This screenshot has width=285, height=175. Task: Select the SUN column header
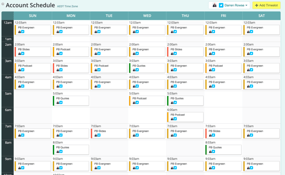pos(33,16)
